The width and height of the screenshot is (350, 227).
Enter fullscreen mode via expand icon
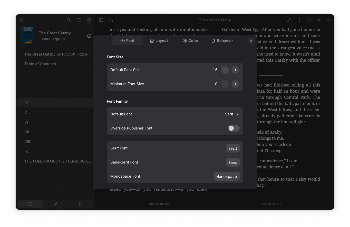[x=289, y=20]
